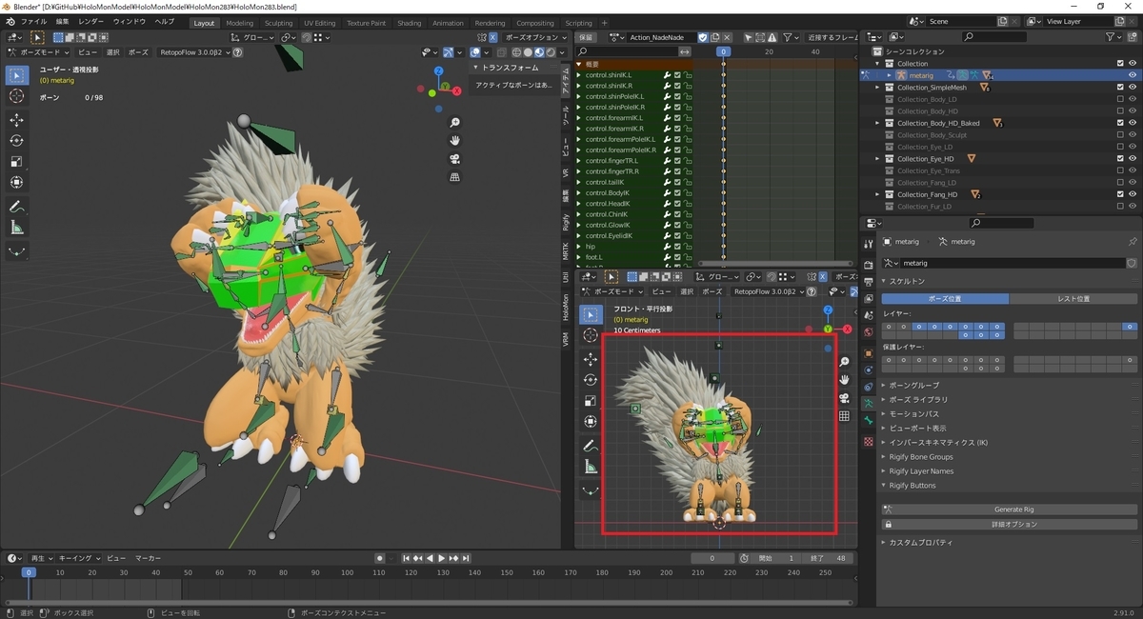Select the Move tool in main viewport toolbar
Screen dimensions: 1143x619
17,120
